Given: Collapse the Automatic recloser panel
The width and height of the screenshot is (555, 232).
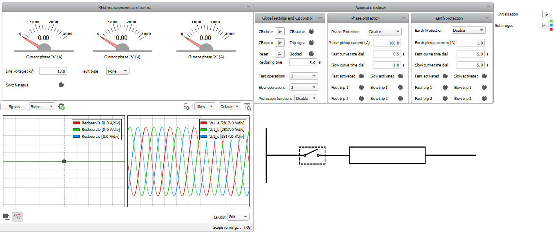Looking at the screenshot, I should [x=489, y=7].
